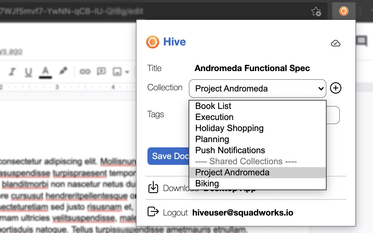Select Biking shared collection option

[258, 183]
